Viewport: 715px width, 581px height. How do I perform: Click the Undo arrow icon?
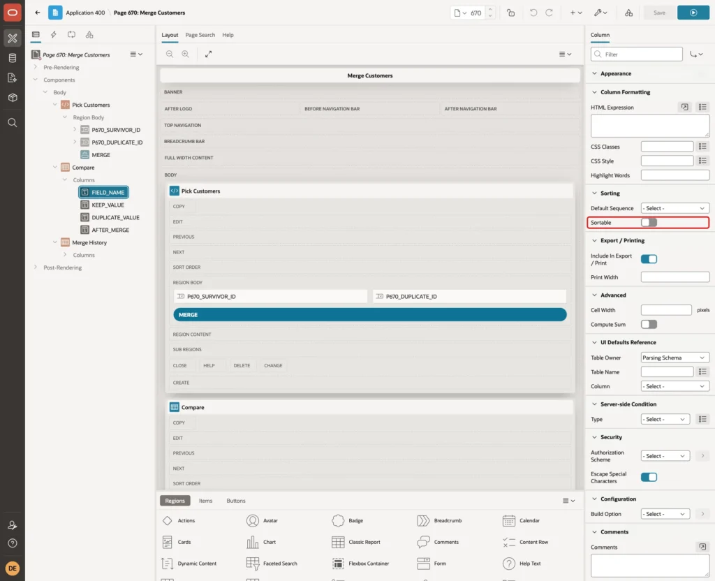[533, 13]
